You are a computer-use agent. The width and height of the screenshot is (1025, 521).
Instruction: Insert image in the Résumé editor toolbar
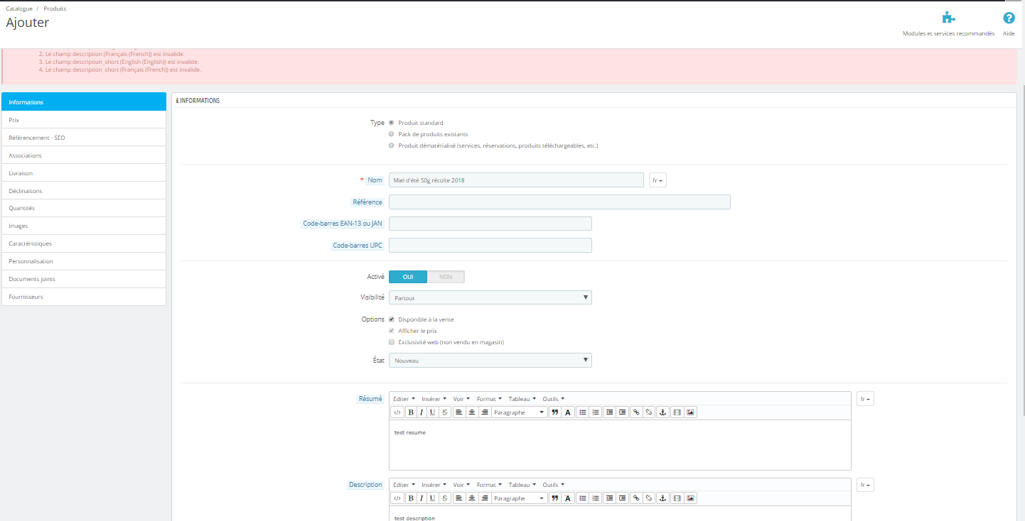[x=690, y=412]
